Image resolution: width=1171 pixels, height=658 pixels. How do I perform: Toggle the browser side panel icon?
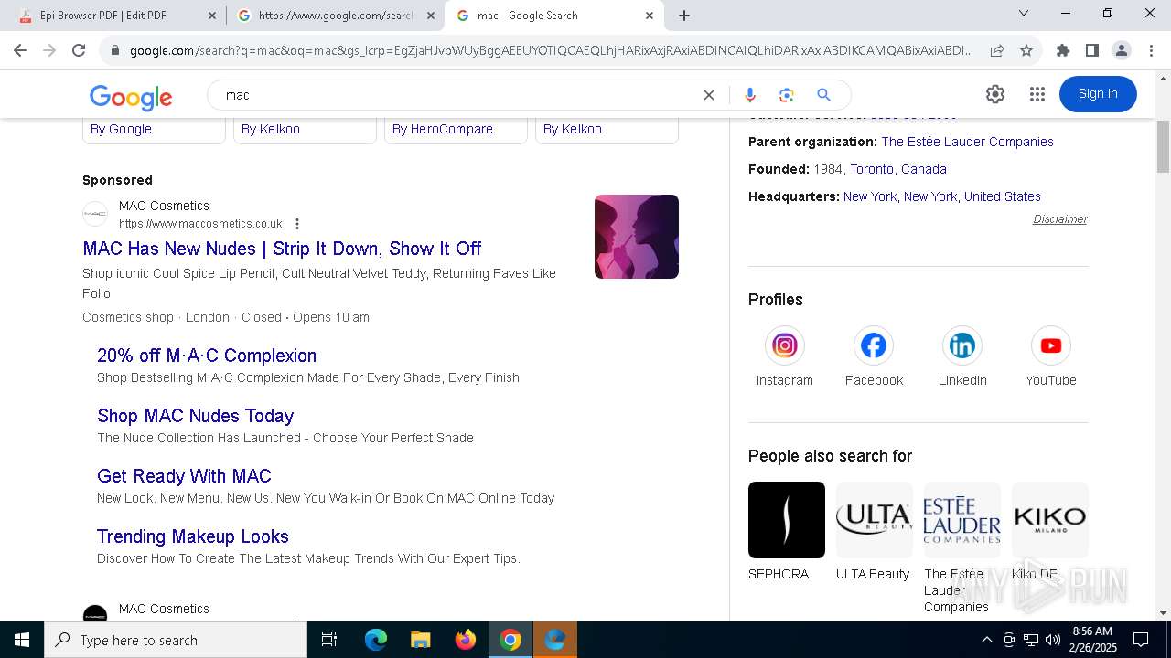pos(1092,50)
